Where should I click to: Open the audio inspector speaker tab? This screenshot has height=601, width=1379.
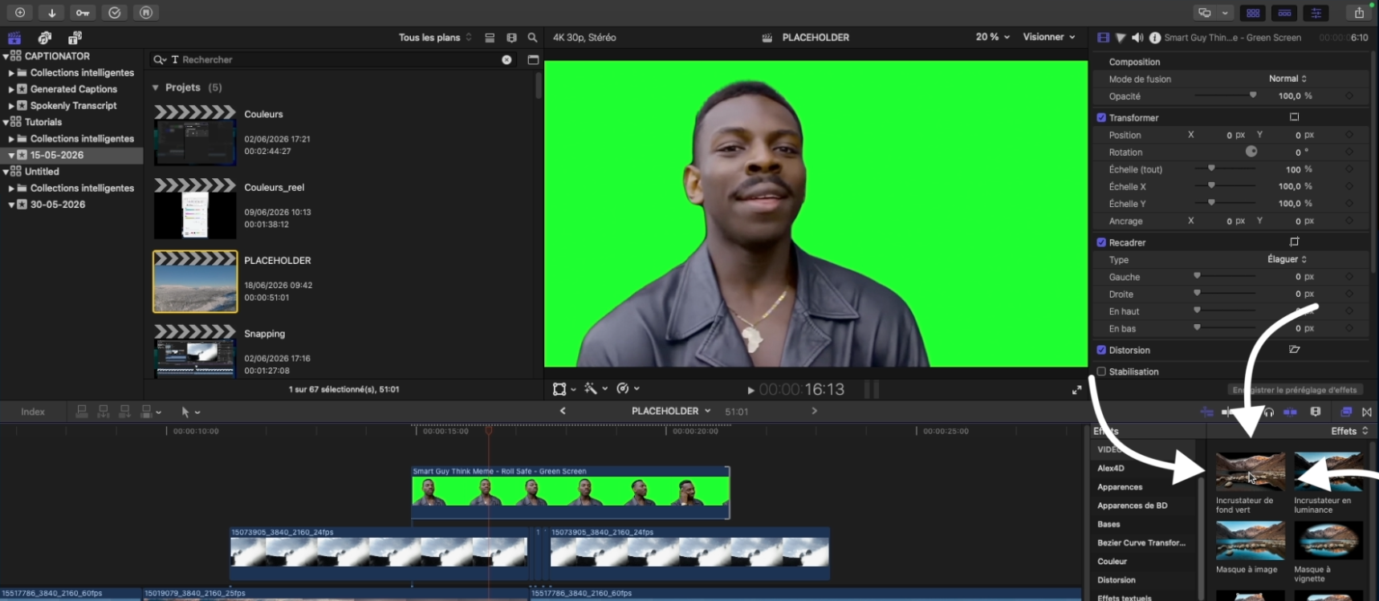point(1137,38)
